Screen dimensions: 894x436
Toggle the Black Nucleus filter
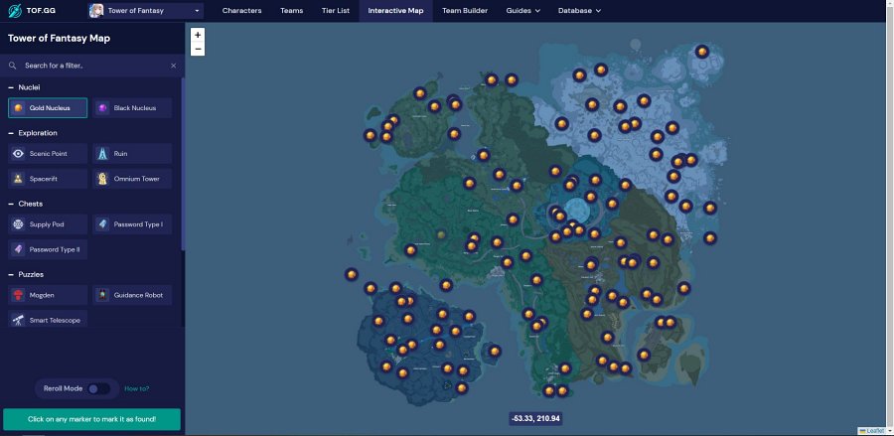click(x=132, y=107)
